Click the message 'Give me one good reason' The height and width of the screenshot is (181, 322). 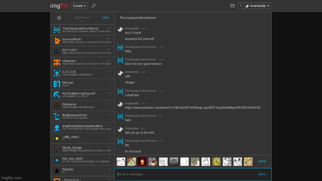[143, 64]
